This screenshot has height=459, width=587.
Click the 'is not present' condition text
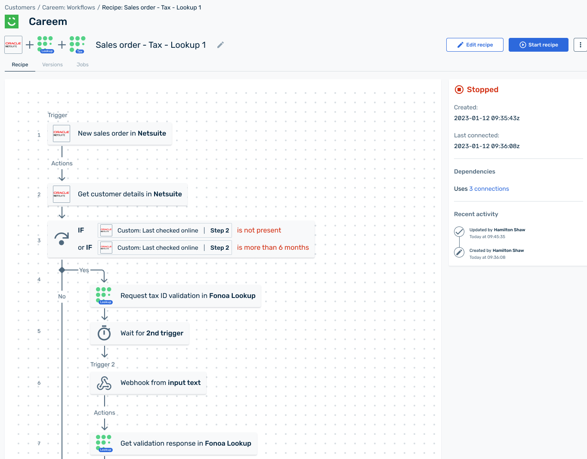coord(259,230)
